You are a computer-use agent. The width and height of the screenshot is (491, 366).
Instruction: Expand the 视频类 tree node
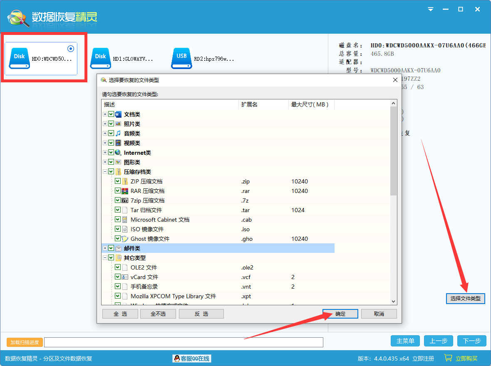[x=105, y=143]
